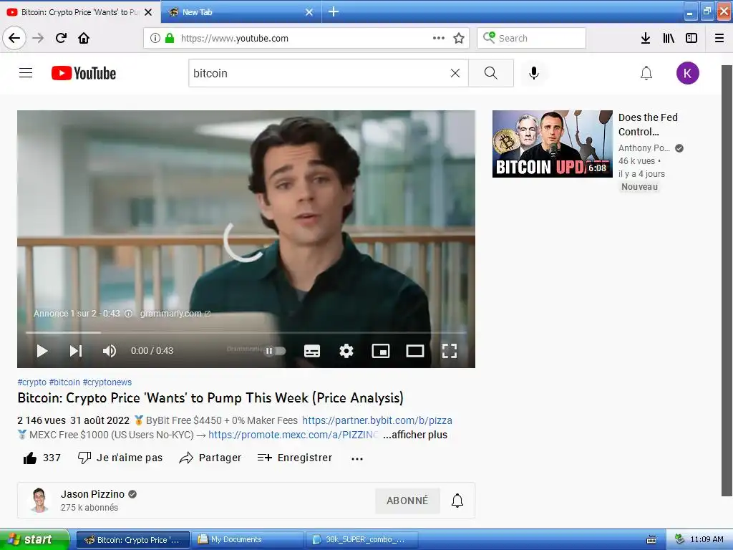Visit the grammarly.com ad link
The height and width of the screenshot is (550, 733).
(175, 314)
